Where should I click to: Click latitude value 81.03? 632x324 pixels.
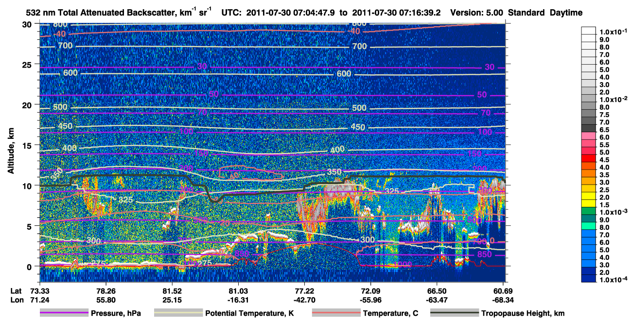click(x=238, y=290)
